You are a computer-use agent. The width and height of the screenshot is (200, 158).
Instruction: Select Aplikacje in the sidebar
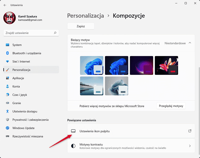[x=31, y=78]
